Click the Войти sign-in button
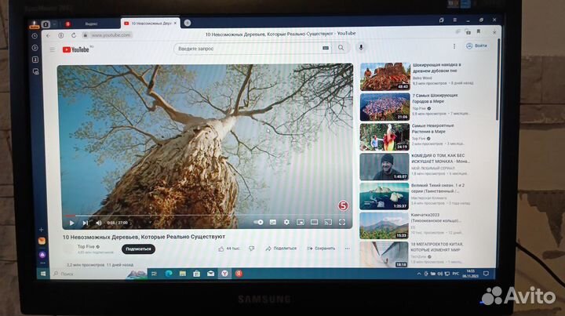The height and width of the screenshot is (316, 565). coord(477,45)
